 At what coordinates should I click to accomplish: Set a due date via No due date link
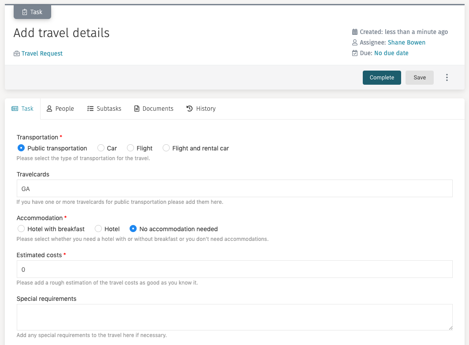(391, 53)
